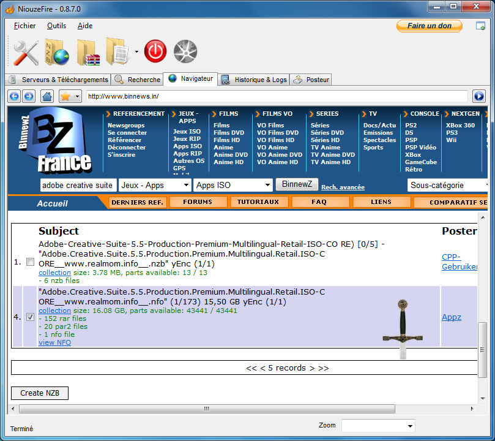The width and height of the screenshot is (495, 441).
Task: Expand the favorites star dropdown arrow
Action: 77,96
